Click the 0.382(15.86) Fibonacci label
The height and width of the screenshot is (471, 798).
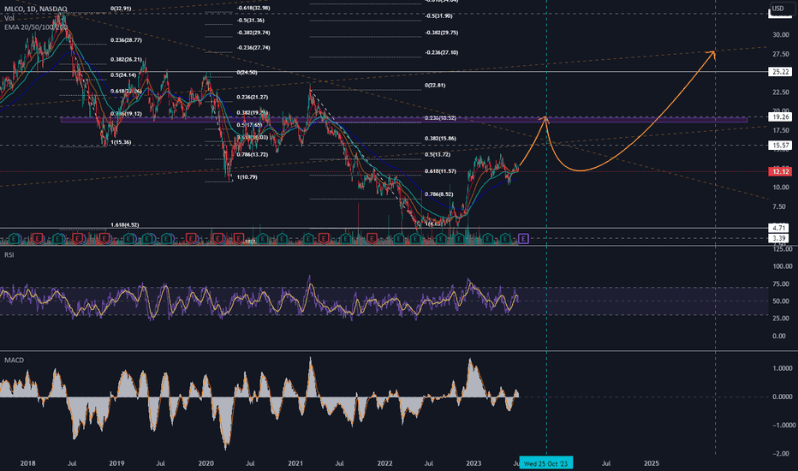441,138
